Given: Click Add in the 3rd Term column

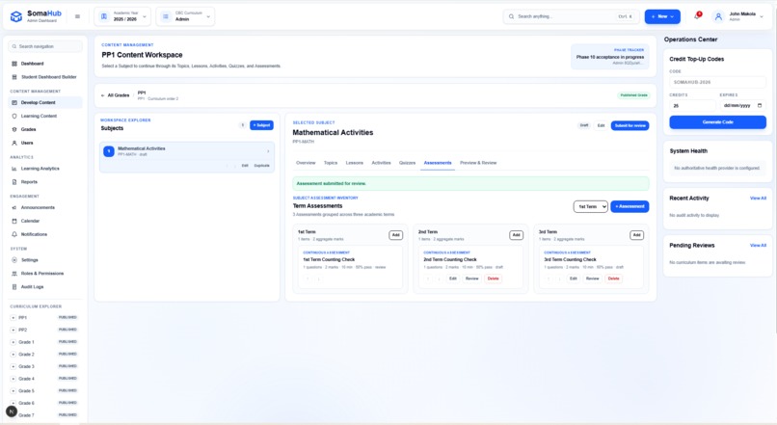Looking at the screenshot, I should [x=637, y=235].
